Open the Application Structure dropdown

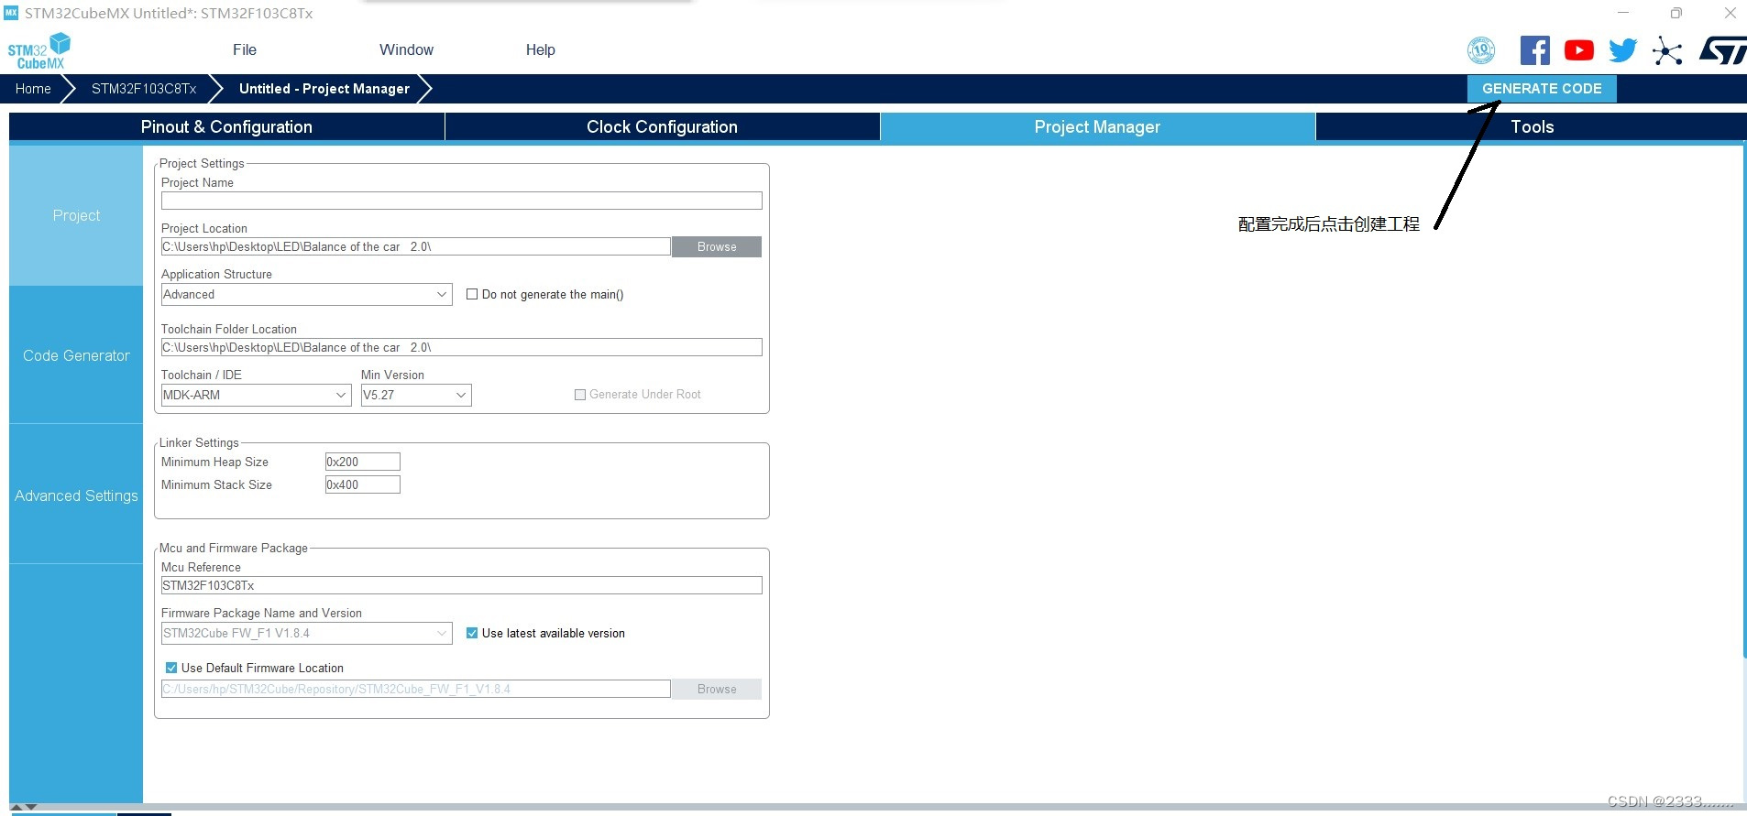coord(307,294)
